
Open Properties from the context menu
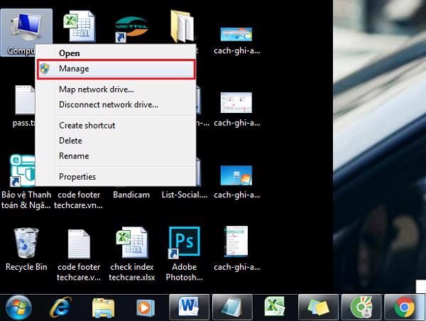[x=77, y=177]
